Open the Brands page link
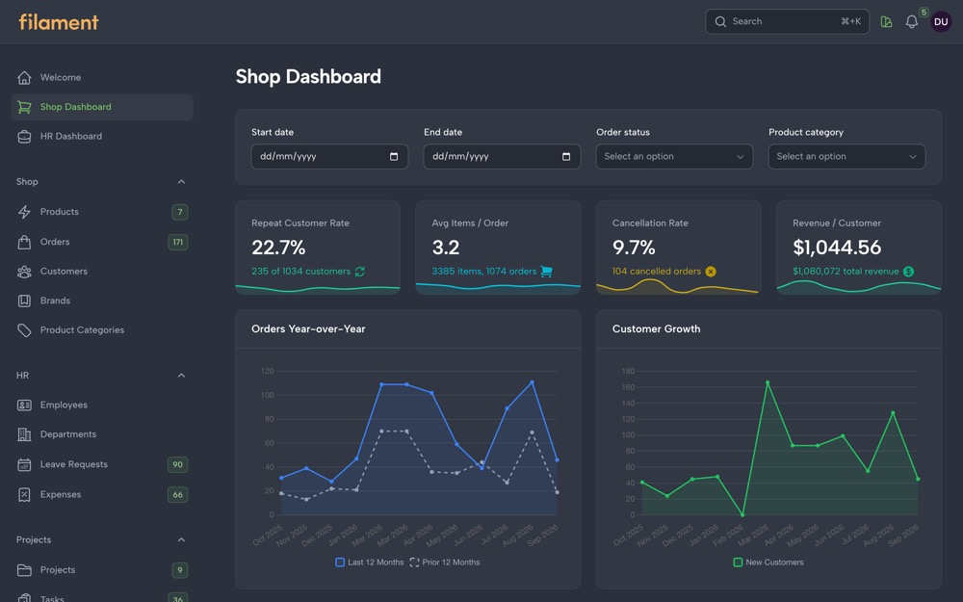Viewport: 963px width, 602px height. (102, 301)
